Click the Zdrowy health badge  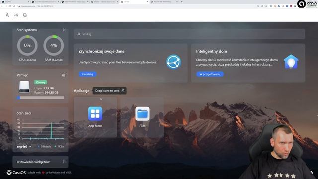pos(41,82)
